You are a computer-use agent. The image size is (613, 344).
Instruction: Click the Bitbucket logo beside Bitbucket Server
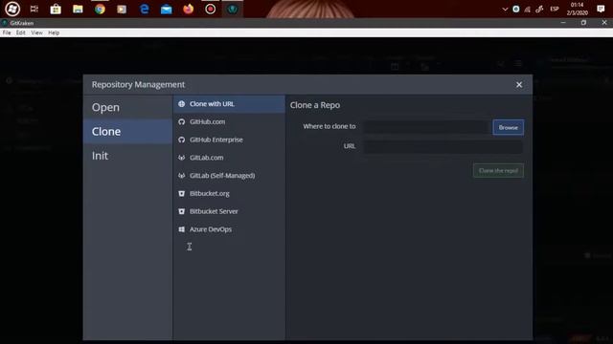pos(181,211)
